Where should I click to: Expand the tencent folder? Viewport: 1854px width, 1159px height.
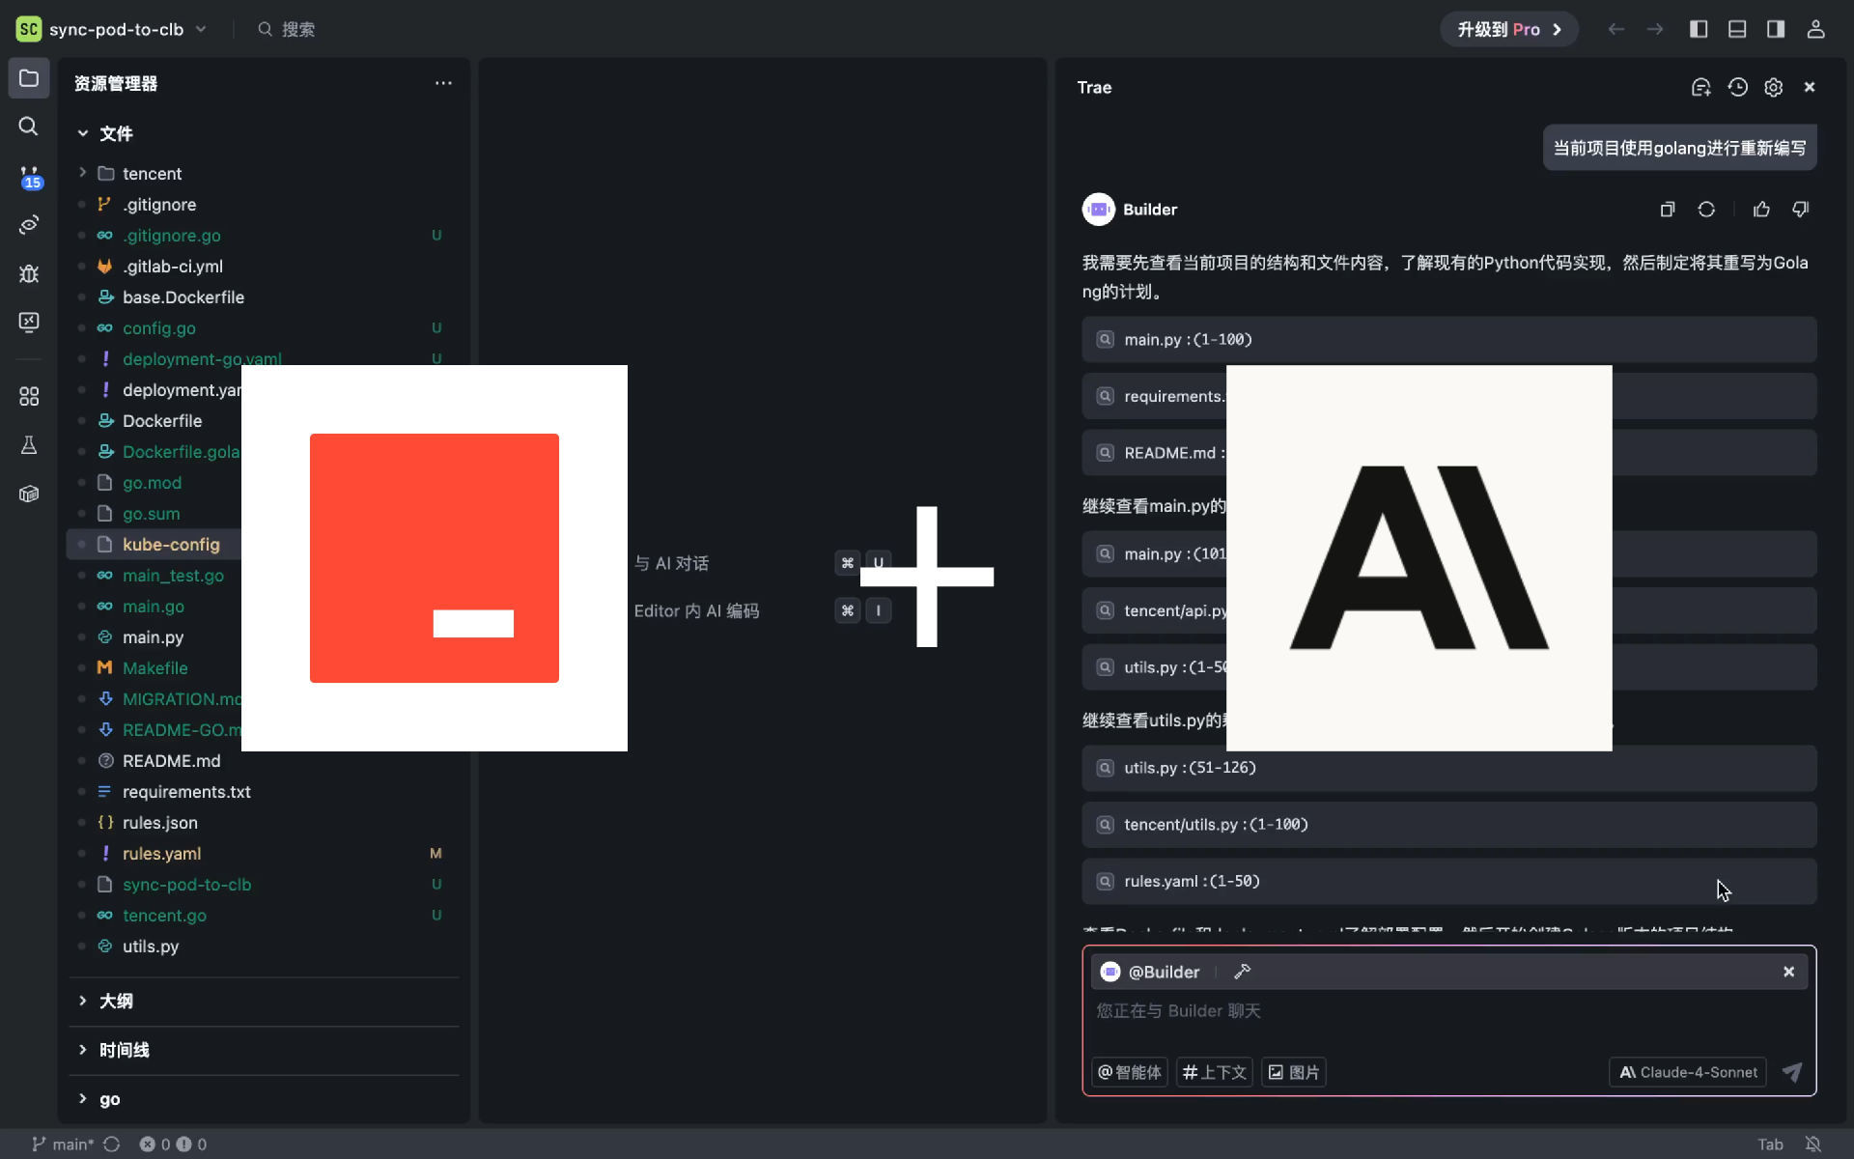(x=83, y=173)
